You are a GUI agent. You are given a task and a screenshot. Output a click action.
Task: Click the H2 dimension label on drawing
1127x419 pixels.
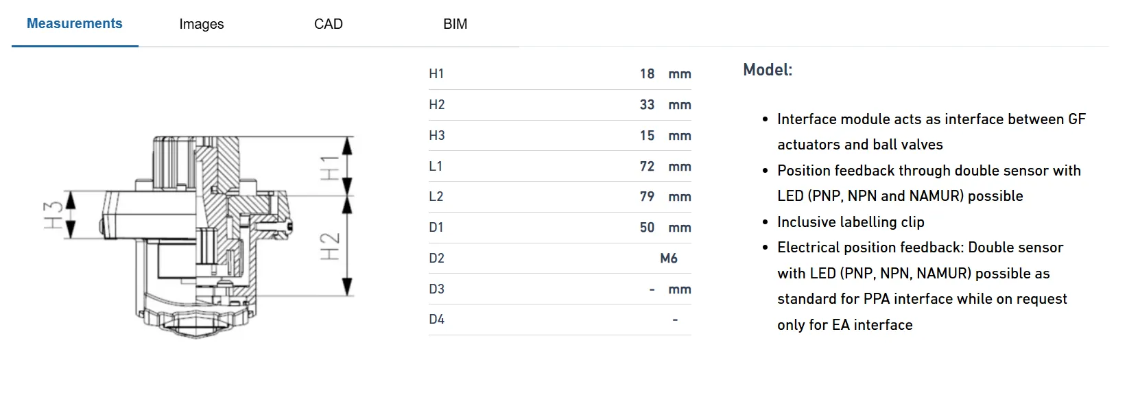[x=331, y=246]
